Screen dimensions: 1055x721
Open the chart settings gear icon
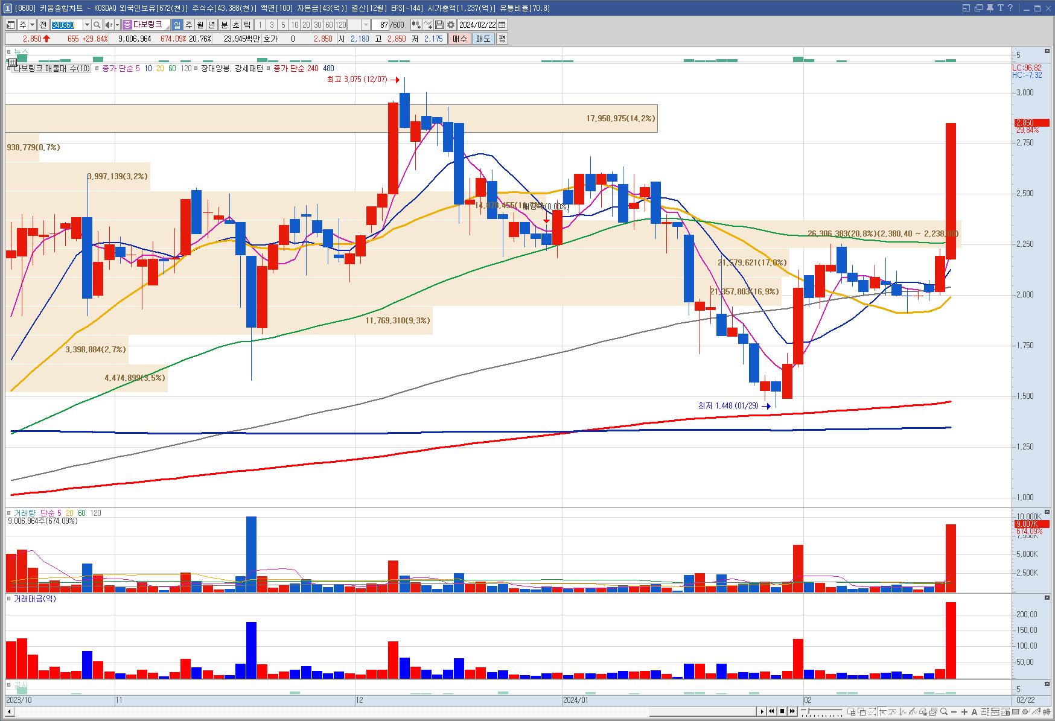(450, 25)
